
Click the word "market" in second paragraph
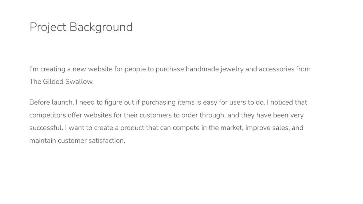click(x=231, y=128)
